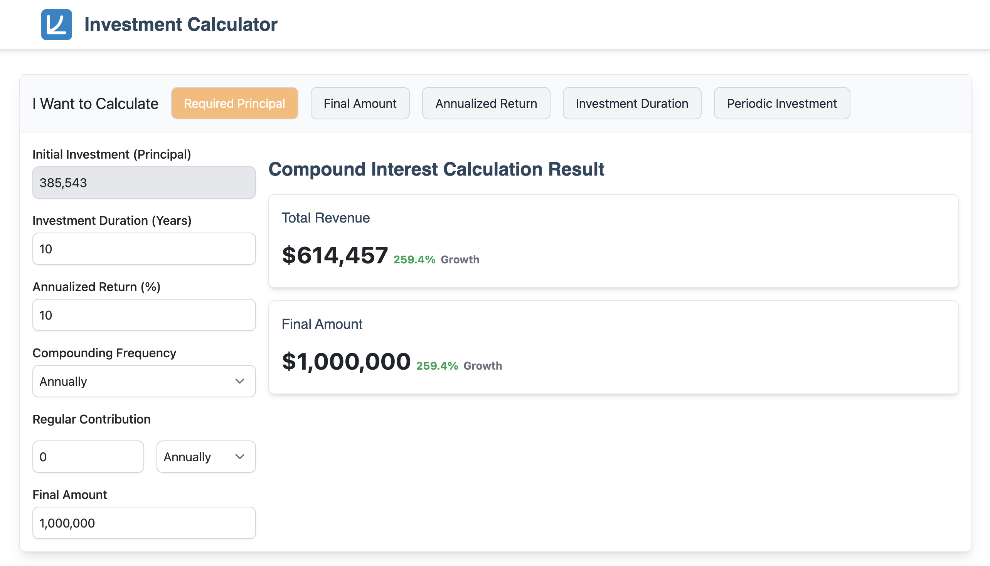
Task: Select the Investment Duration calculation mode
Action: pyautogui.click(x=631, y=104)
